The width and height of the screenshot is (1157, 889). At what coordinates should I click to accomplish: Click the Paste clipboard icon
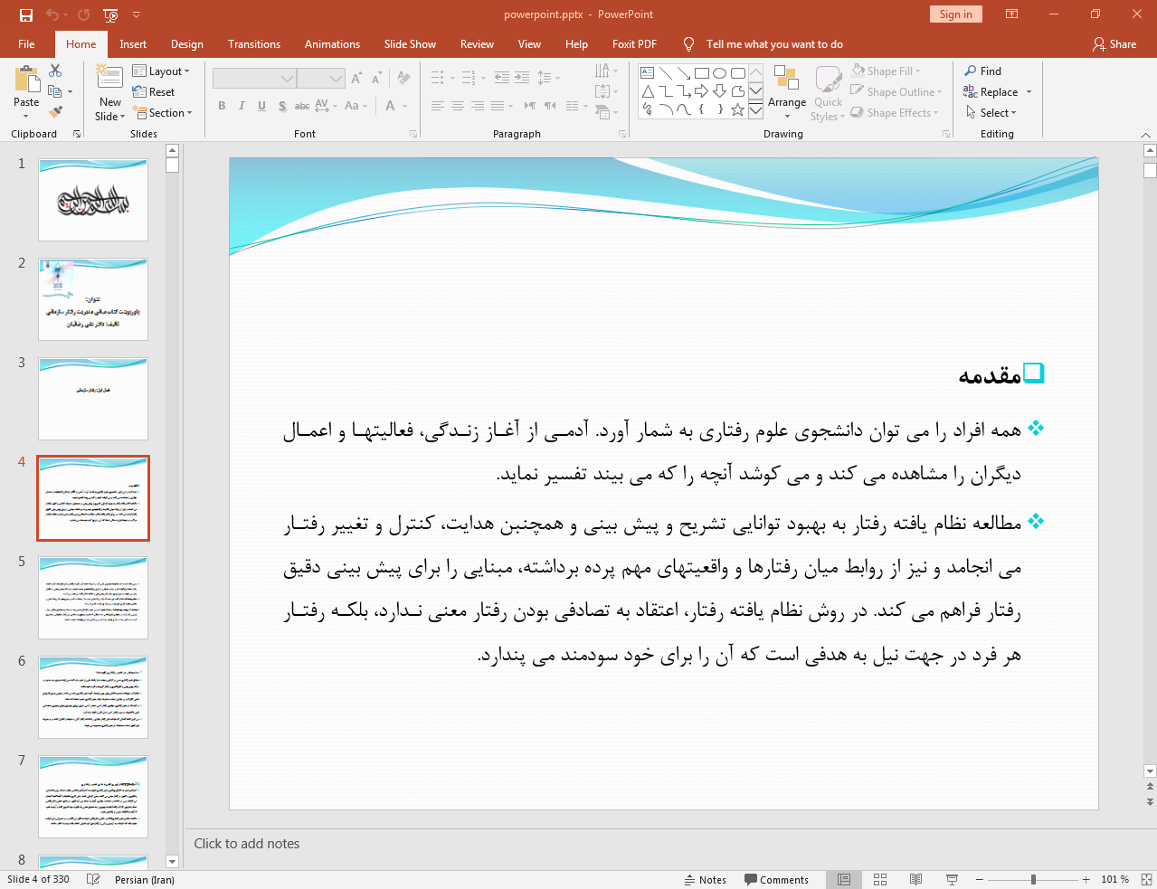[x=26, y=80]
